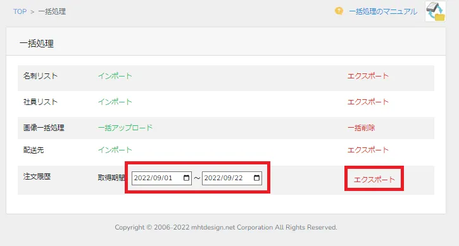Click the 注文履歴 row label

tap(37, 176)
